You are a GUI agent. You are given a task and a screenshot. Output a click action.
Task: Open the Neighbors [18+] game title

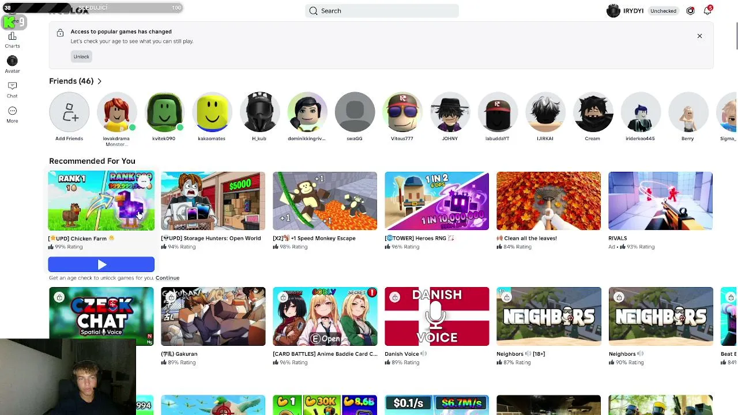pos(521,354)
